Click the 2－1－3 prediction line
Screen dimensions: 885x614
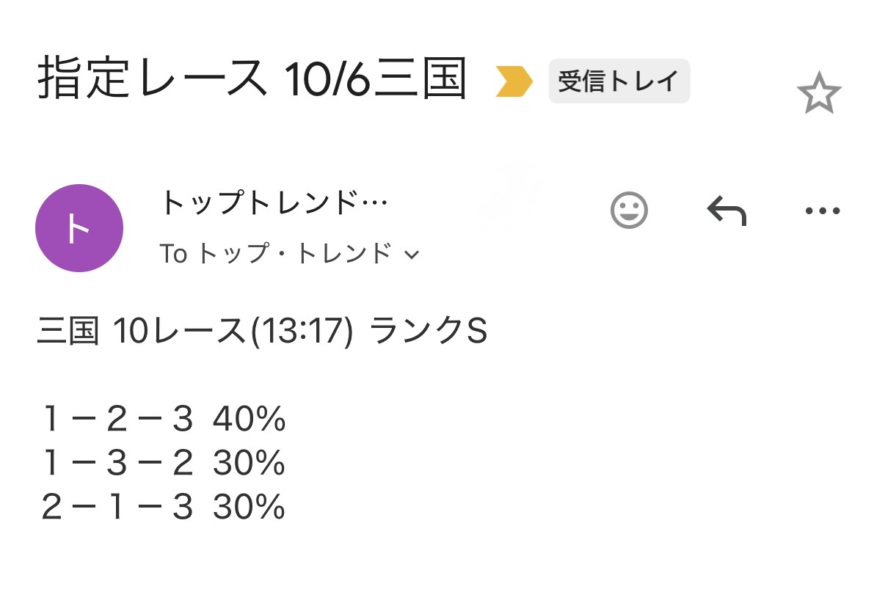pyautogui.click(x=117, y=508)
